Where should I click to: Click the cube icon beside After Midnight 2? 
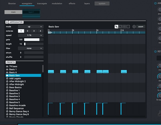point(7,81)
